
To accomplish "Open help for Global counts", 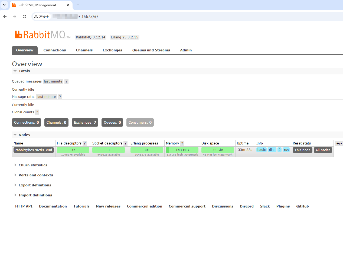I will pyautogui.click(x=37, y=112).
